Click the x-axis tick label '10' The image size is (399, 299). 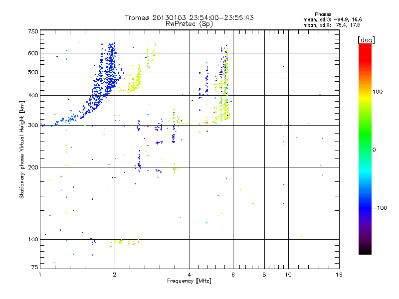pyautogui.click(x=288, y=275)
